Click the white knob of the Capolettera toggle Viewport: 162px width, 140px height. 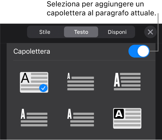pos(143,51)
